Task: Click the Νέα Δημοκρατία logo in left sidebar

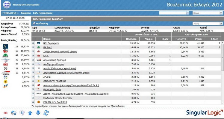Action: coord(6,46)
